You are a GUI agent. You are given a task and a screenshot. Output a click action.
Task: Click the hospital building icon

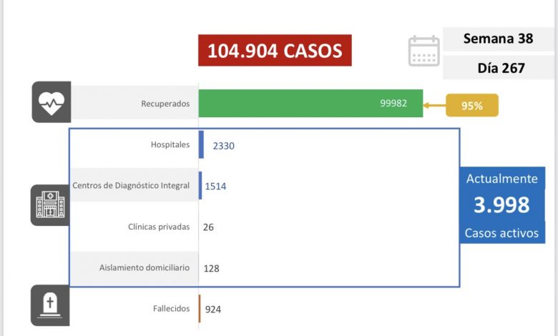pos(50,204)
